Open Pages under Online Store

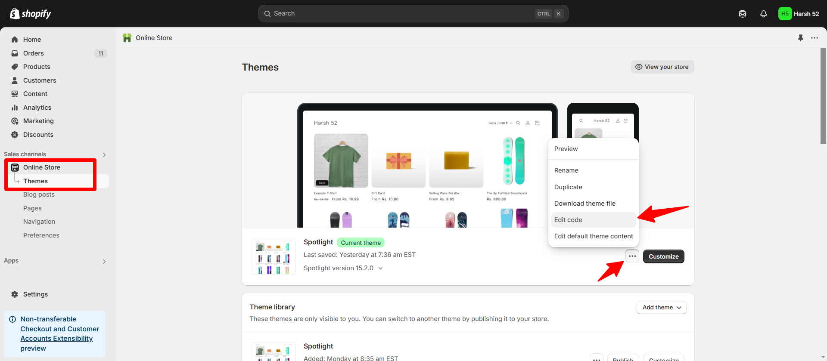[x=32, y=208]
